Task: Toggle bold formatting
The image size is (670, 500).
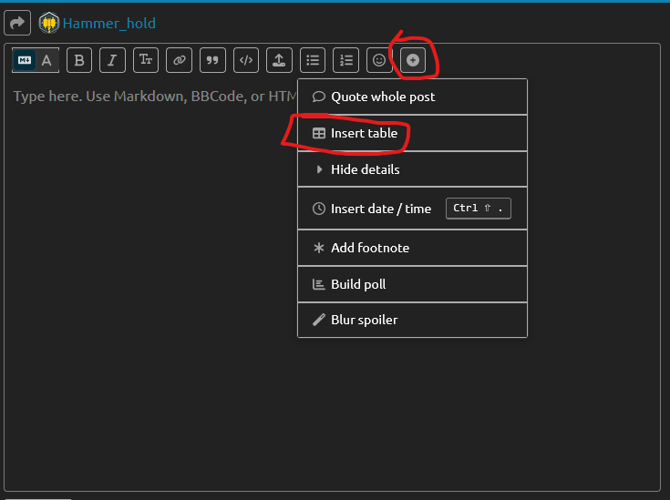Action: click(79, 60)
